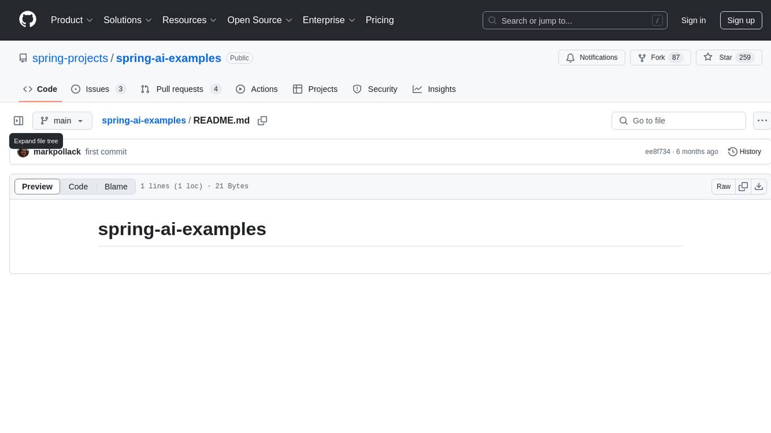Switch to the Security tab
The image size is (771, 433).
click(375, 89)
